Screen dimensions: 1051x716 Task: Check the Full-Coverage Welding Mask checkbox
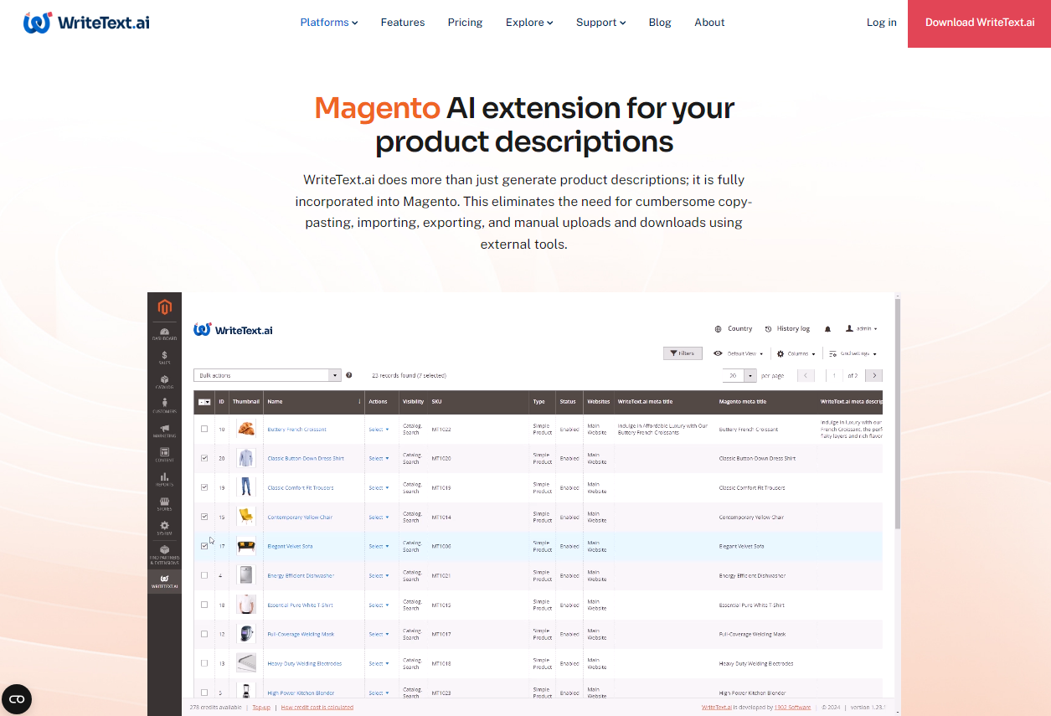point(204,634)
